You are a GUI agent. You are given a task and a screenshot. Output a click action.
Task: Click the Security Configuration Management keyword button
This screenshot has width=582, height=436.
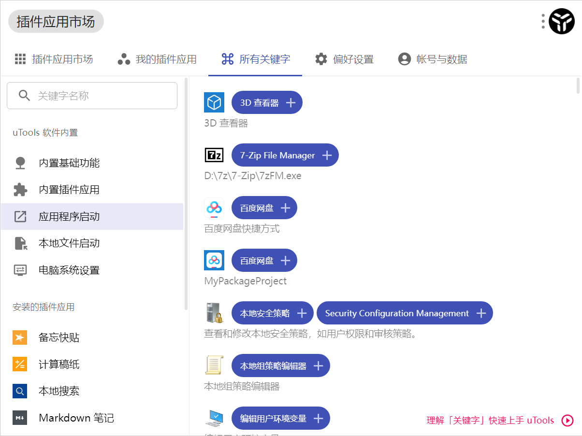[x=405, y=312]
